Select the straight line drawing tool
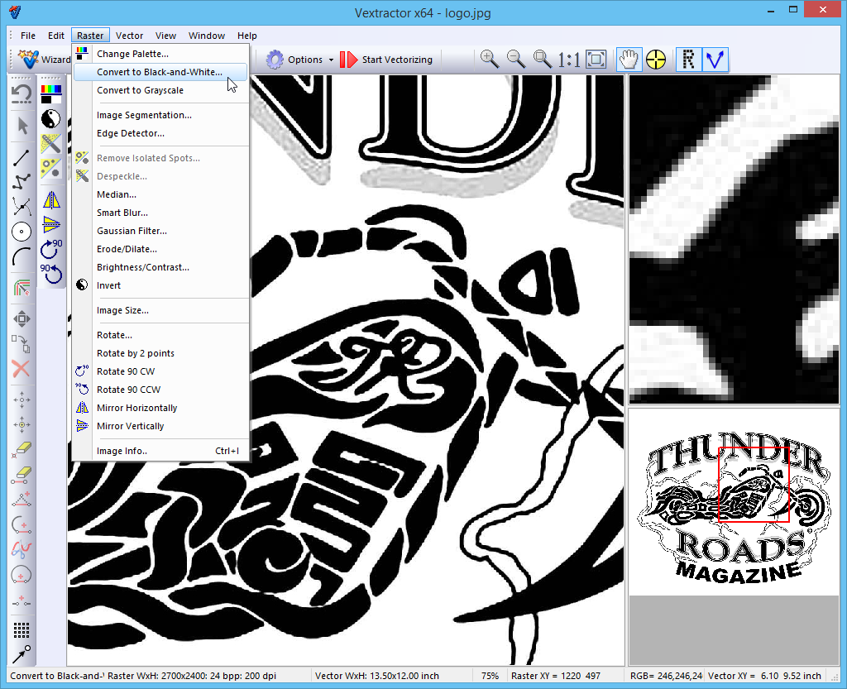 coord(22,157)
